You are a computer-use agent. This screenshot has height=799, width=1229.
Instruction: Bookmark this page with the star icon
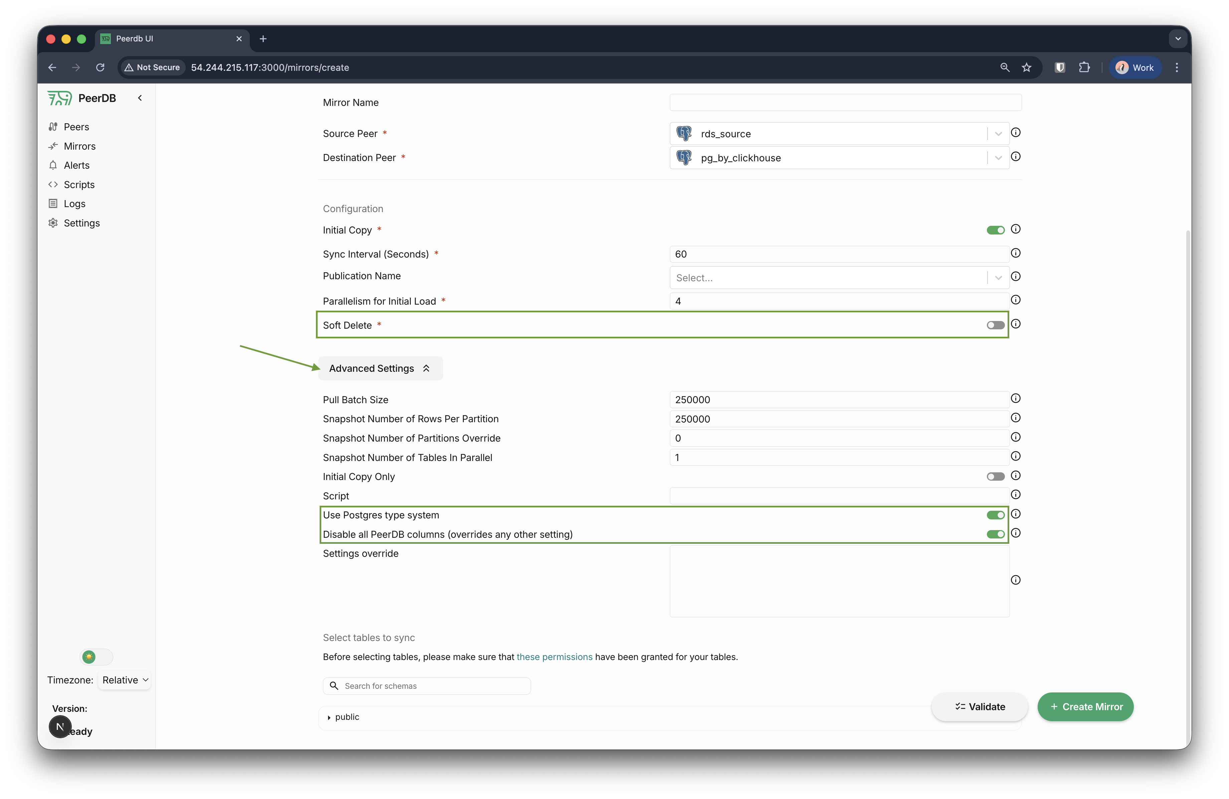coord(1026,68)
